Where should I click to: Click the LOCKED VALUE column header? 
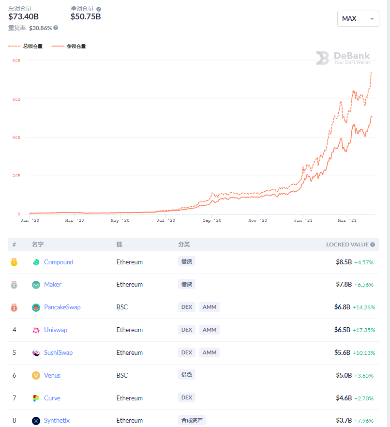pyautogui.click(x=347, y=244)
